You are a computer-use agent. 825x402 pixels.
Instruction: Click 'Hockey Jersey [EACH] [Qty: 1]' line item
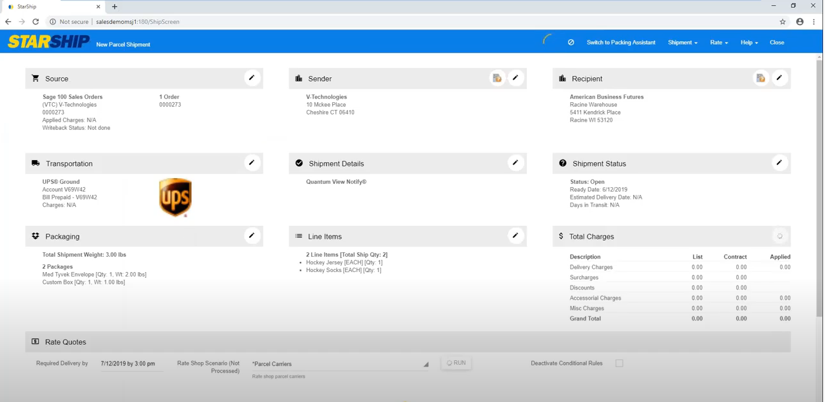pos(344,262)
